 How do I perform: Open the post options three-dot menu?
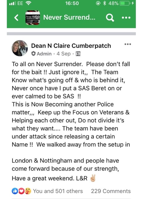pyautogui.click(x=128, y=44)
